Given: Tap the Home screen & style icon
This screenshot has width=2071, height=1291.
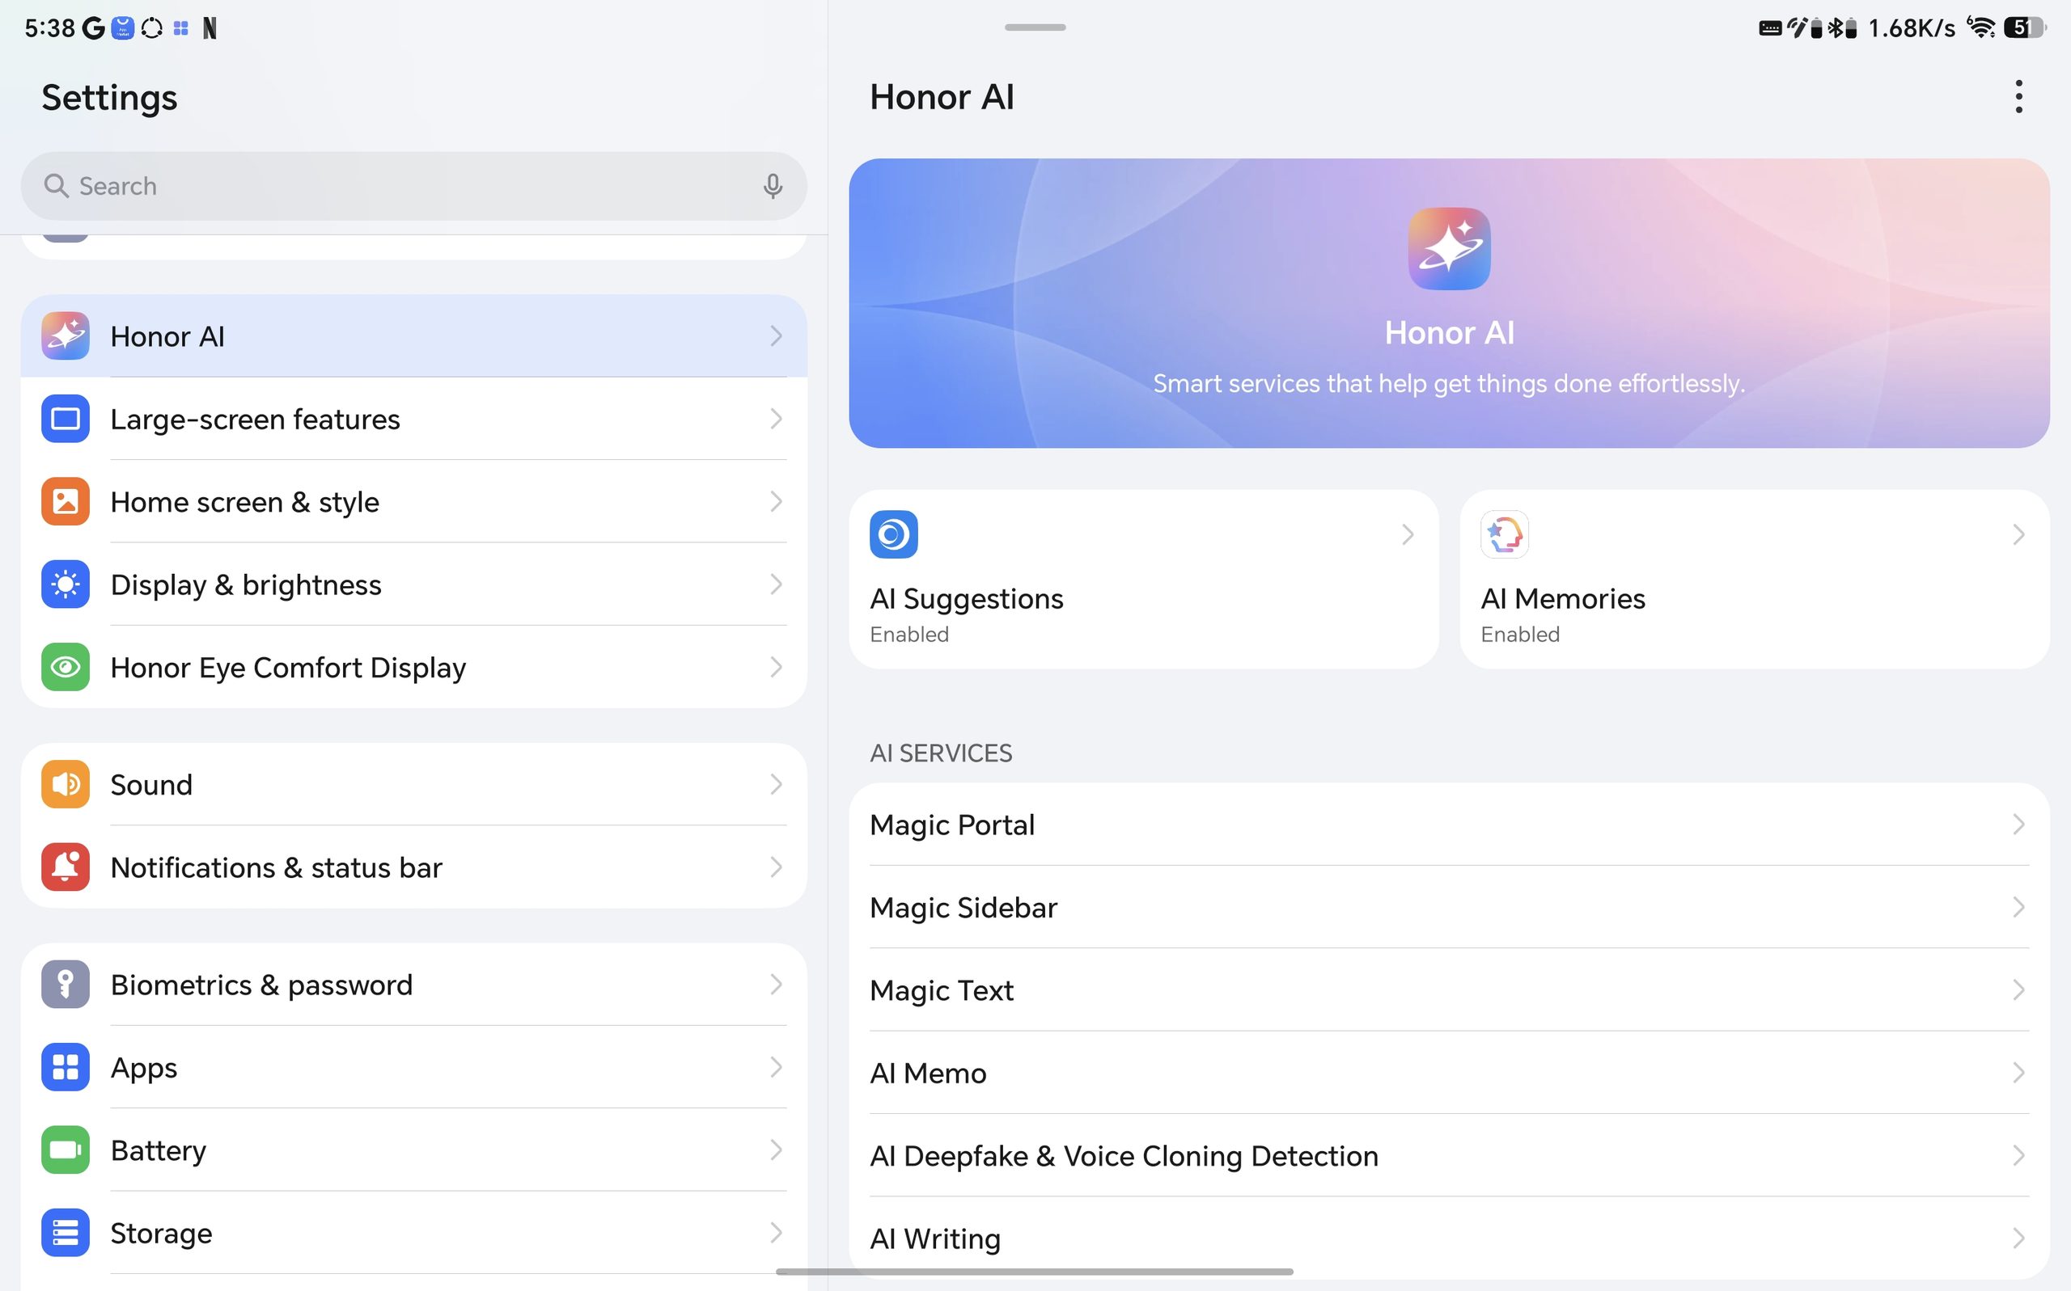Looking at the screenshot, I should 65,501.
